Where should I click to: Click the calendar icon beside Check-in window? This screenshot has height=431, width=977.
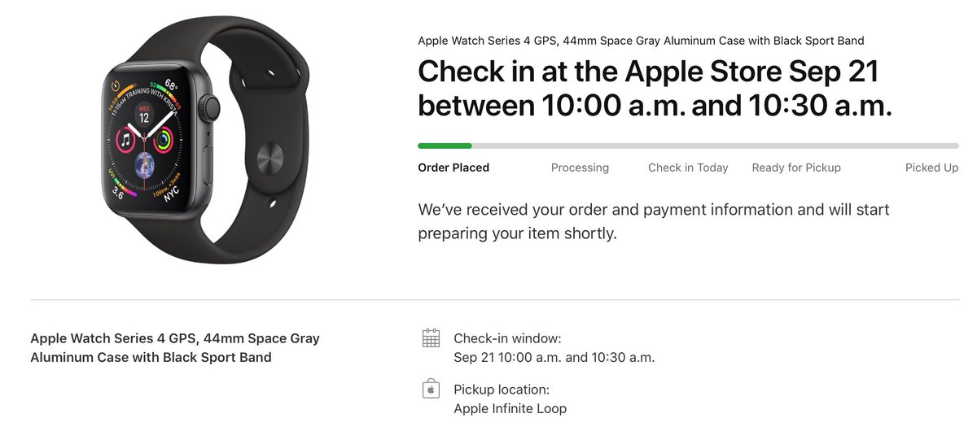(x=431, y=338)
